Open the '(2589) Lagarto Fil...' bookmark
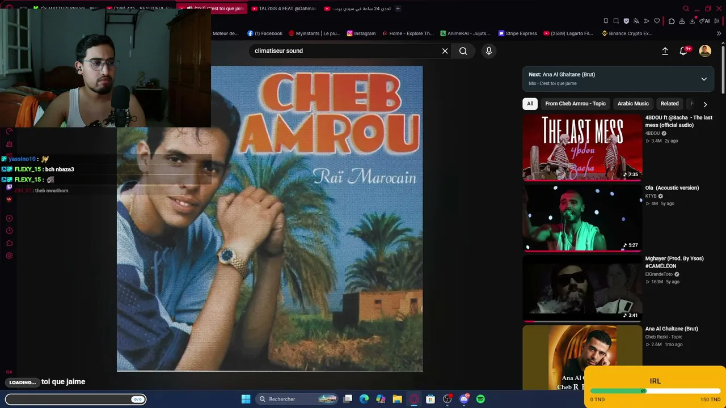The image size is (726, 408). [x=568, y=33]
